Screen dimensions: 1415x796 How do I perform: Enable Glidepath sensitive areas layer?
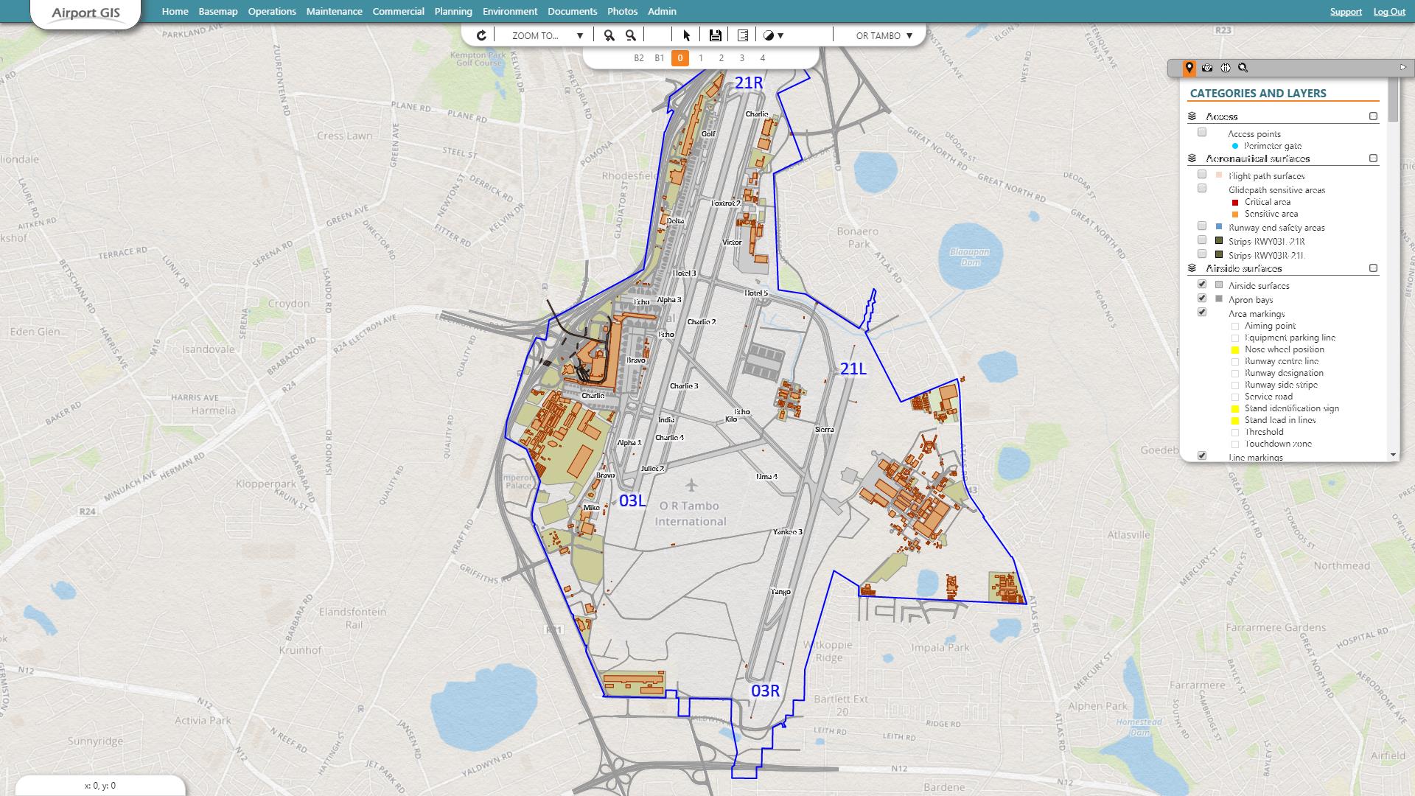1202,189
